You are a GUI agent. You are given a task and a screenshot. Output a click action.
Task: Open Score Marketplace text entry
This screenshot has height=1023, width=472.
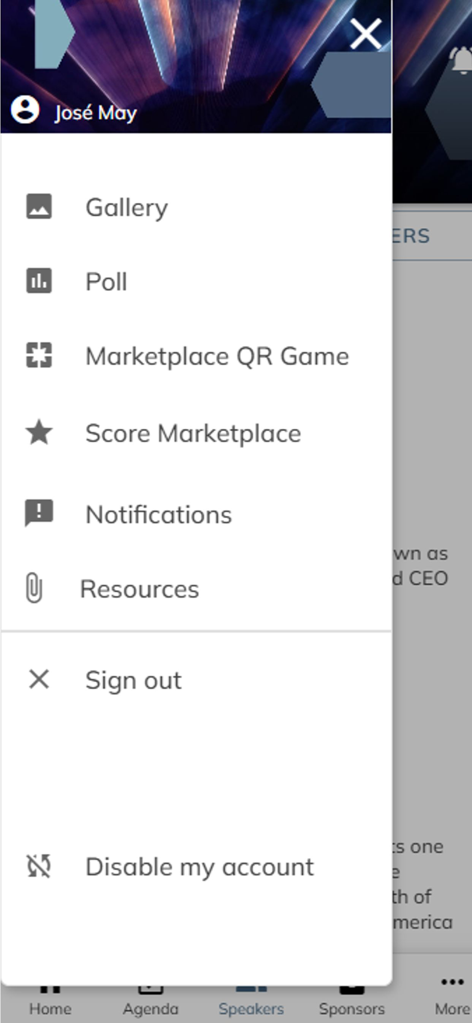[x=193, y=434]
